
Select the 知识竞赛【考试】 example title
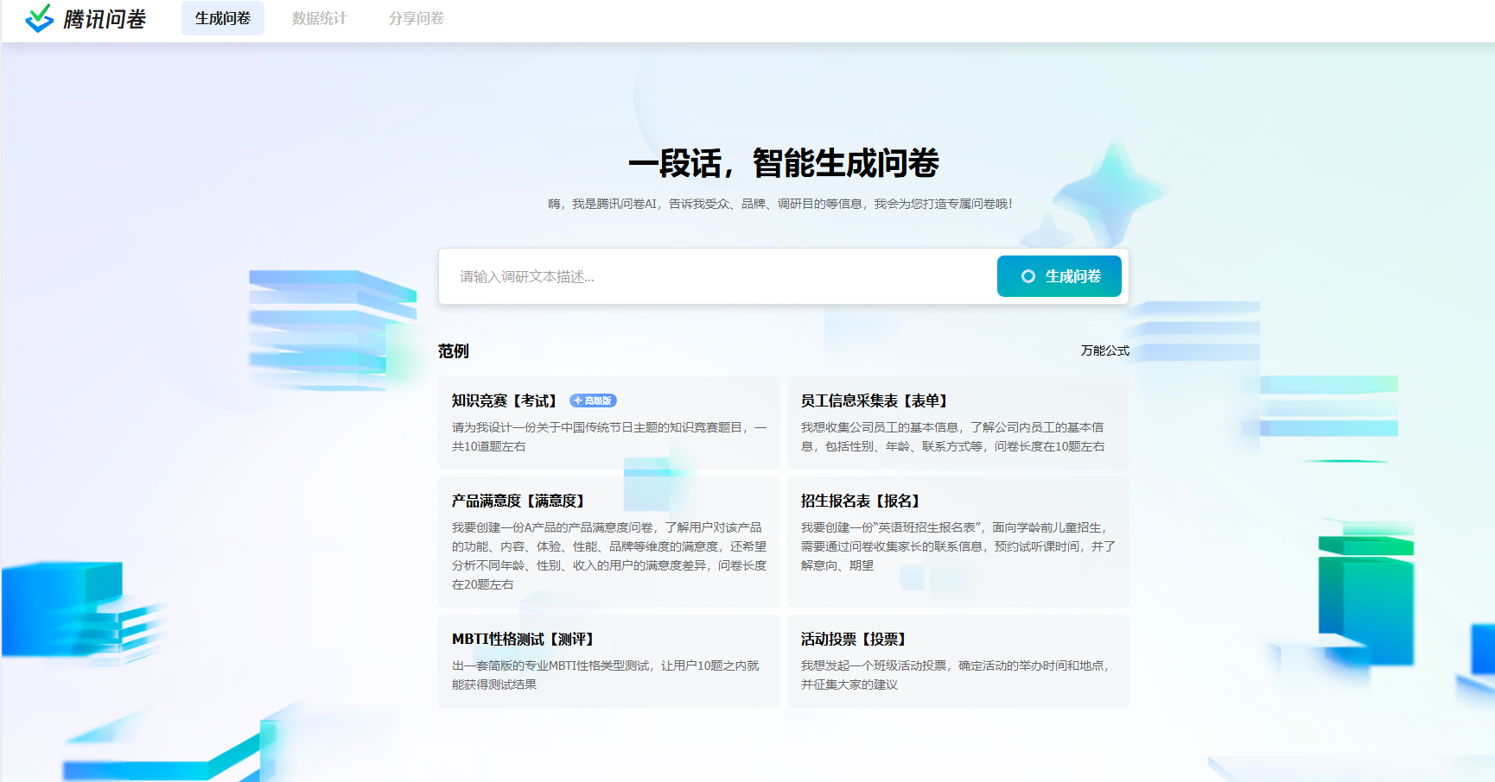point(506,400)
